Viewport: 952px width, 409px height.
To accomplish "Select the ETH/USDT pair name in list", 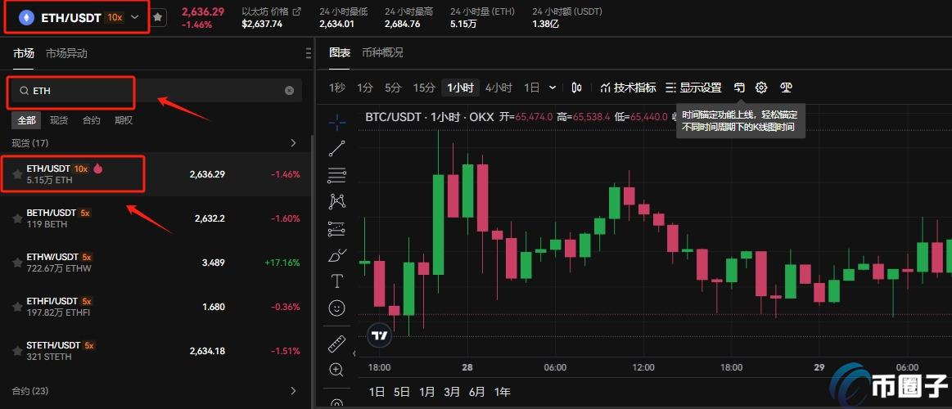I will (x=48, y=169).
